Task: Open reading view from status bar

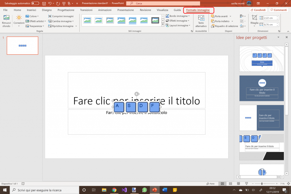Action: pyautogui.click(x=238, y=183)
